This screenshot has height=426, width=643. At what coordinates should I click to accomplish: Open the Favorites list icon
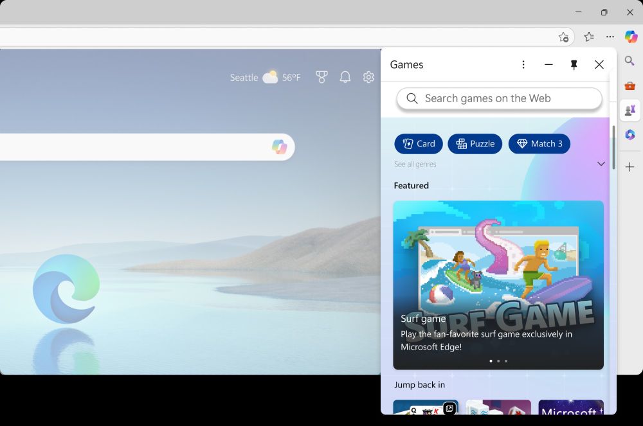click(589, 37)
